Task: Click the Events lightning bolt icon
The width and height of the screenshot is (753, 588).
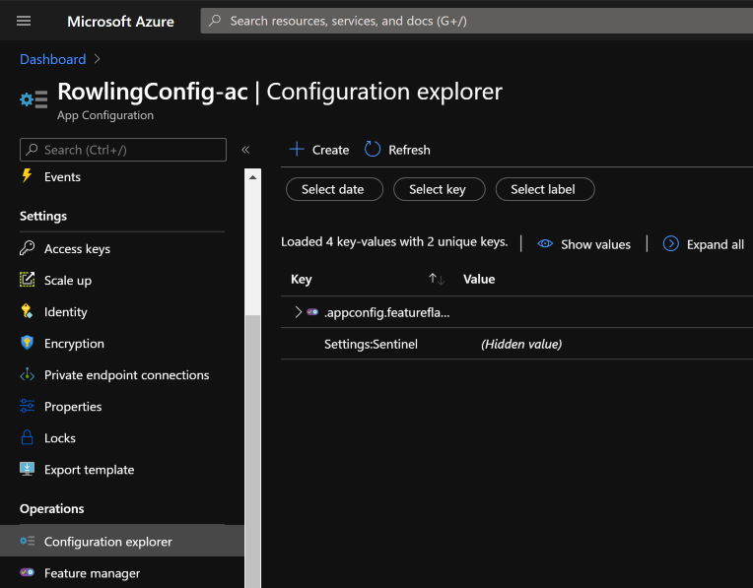Action: pyautogui.click(x=27, y=175)
